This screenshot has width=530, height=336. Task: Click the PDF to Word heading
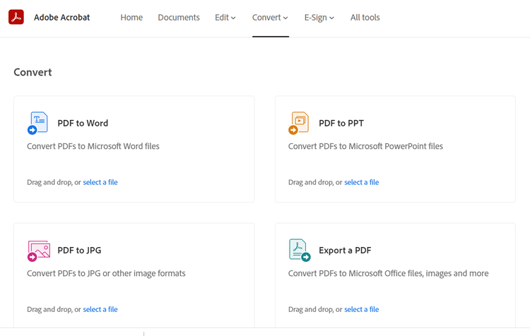coord(83,123)
